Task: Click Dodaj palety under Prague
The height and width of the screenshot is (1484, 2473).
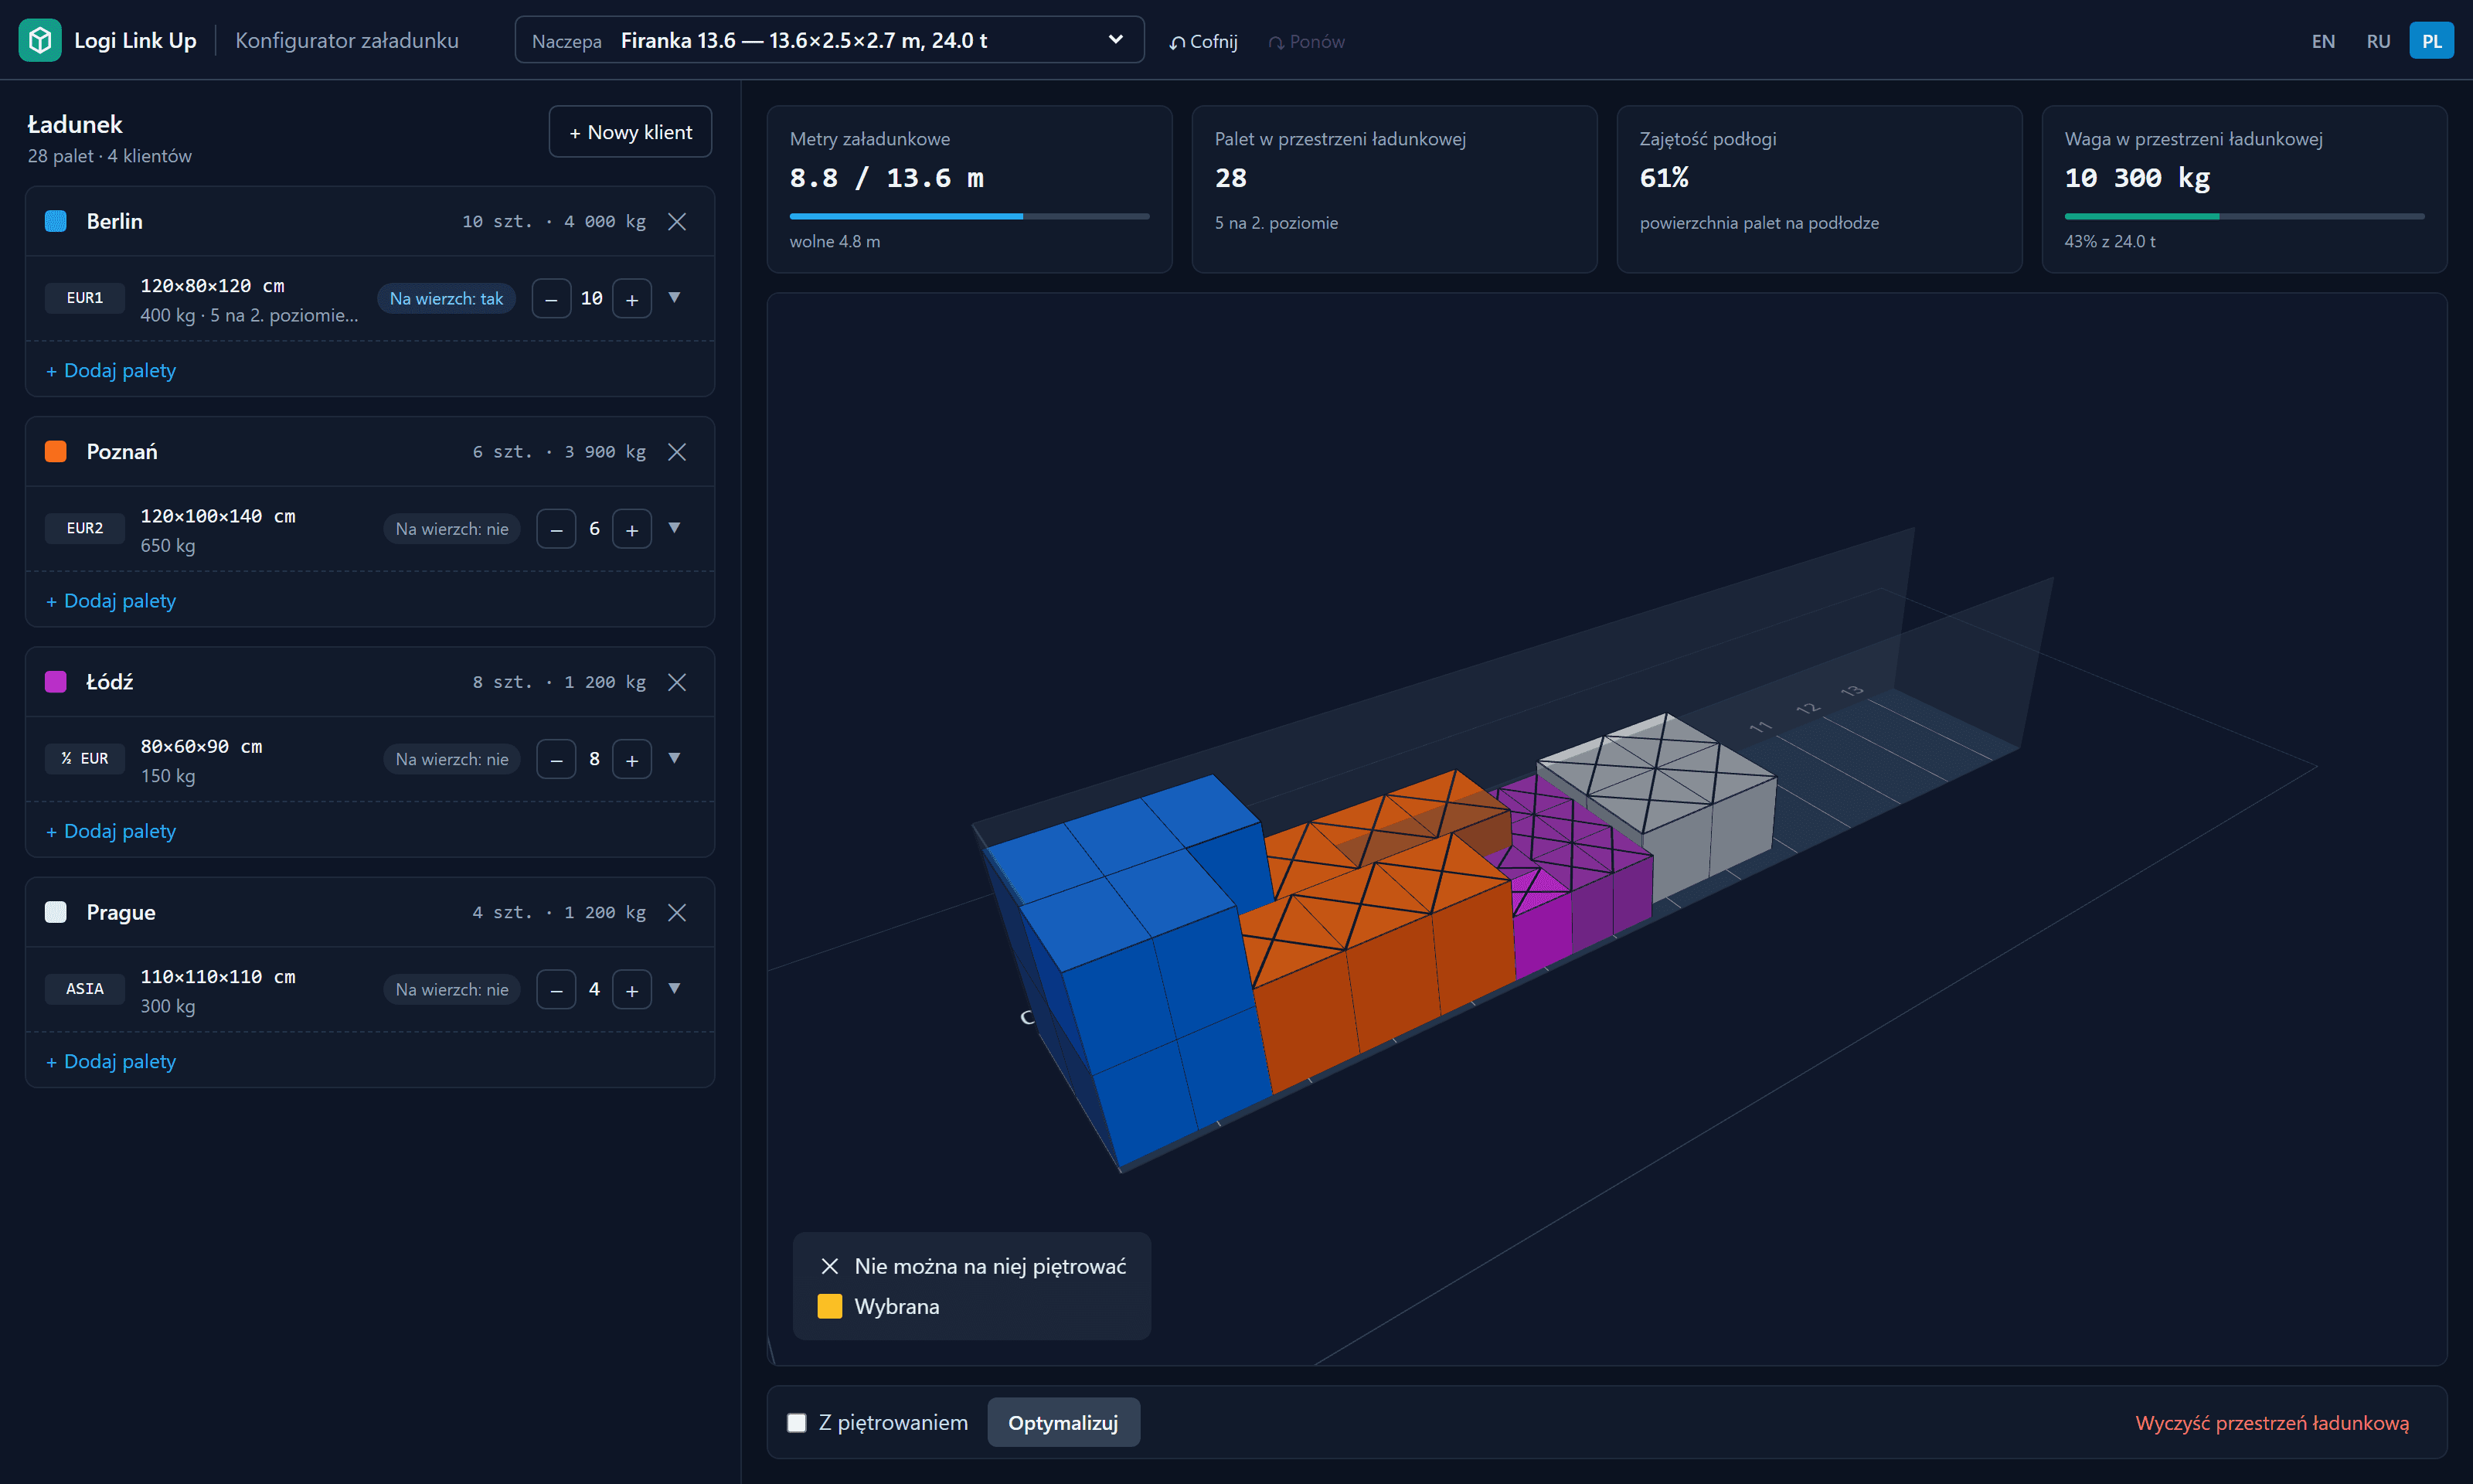Action: coord(111,1062)
